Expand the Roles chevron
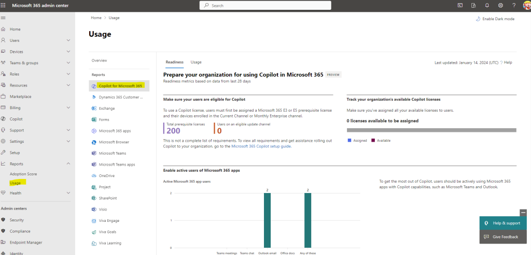The height and width of the screenshot is (255, 531). pos(68,74)
